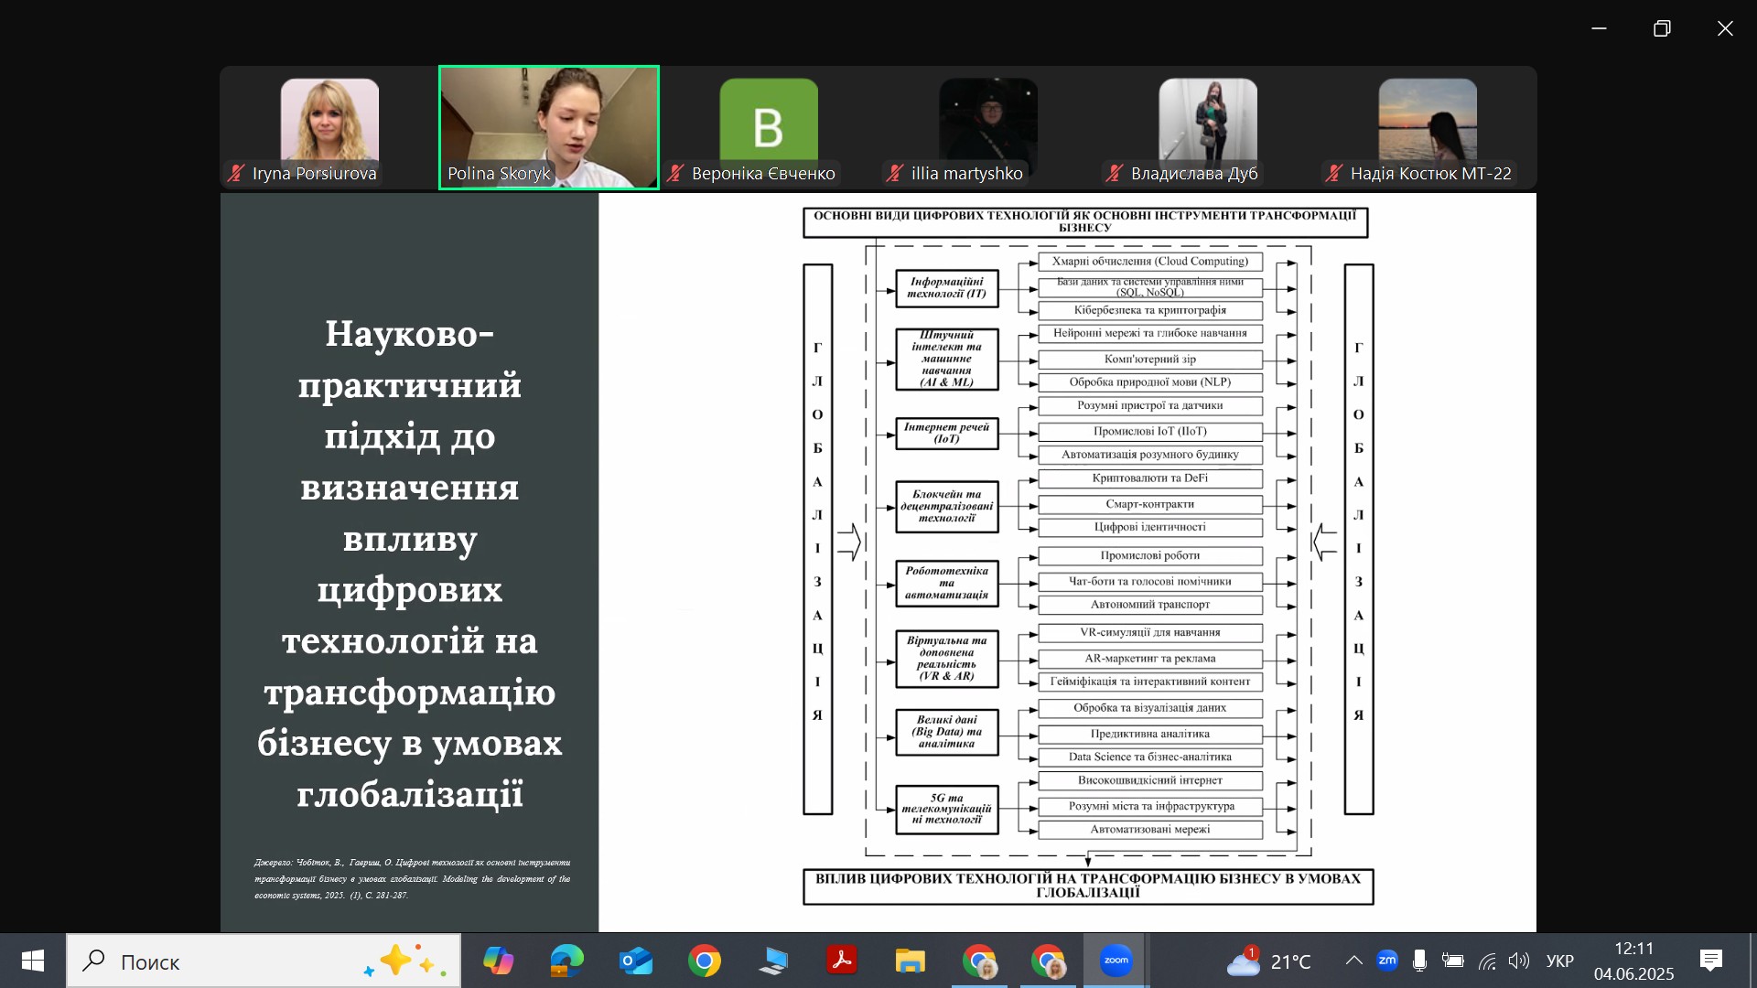Viewport: 1757px width, 988px height.
Task: Switch keyboard language УКР indicator
Action: (1559, 961)
